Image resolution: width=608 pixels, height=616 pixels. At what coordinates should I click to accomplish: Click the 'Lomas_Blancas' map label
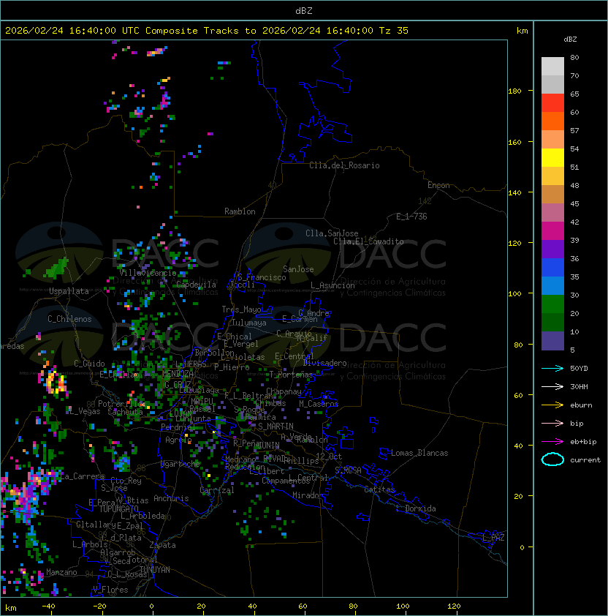[x=419, y=453]
